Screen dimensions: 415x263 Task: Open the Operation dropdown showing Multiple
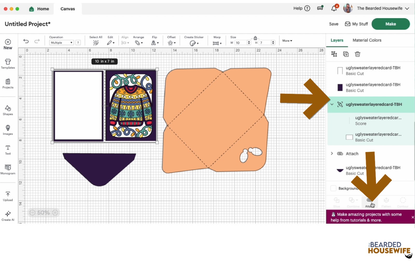point(61,43)
